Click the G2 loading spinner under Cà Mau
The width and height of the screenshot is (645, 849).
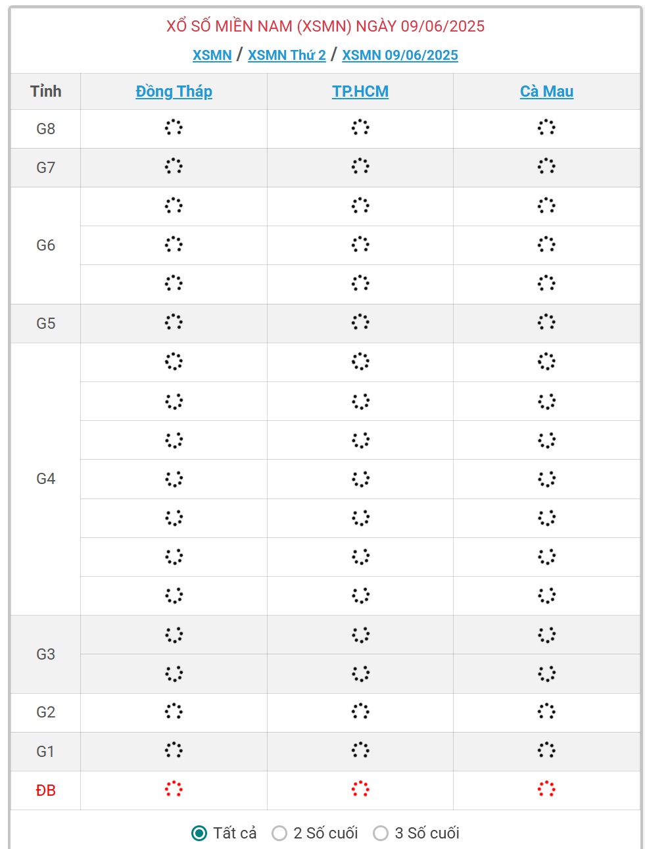[x=546, y=712]
